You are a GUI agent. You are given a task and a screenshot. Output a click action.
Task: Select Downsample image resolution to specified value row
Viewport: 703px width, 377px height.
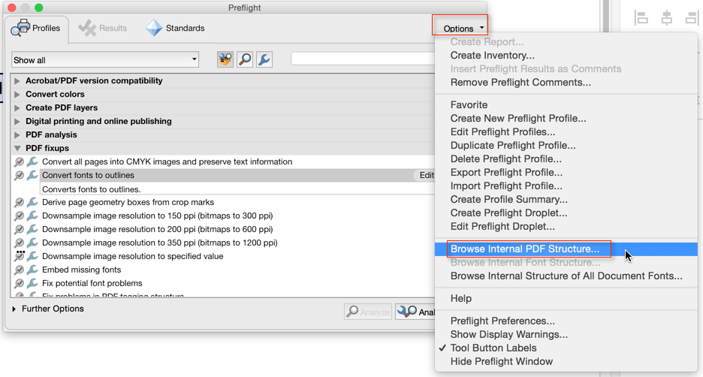(224, 256)
